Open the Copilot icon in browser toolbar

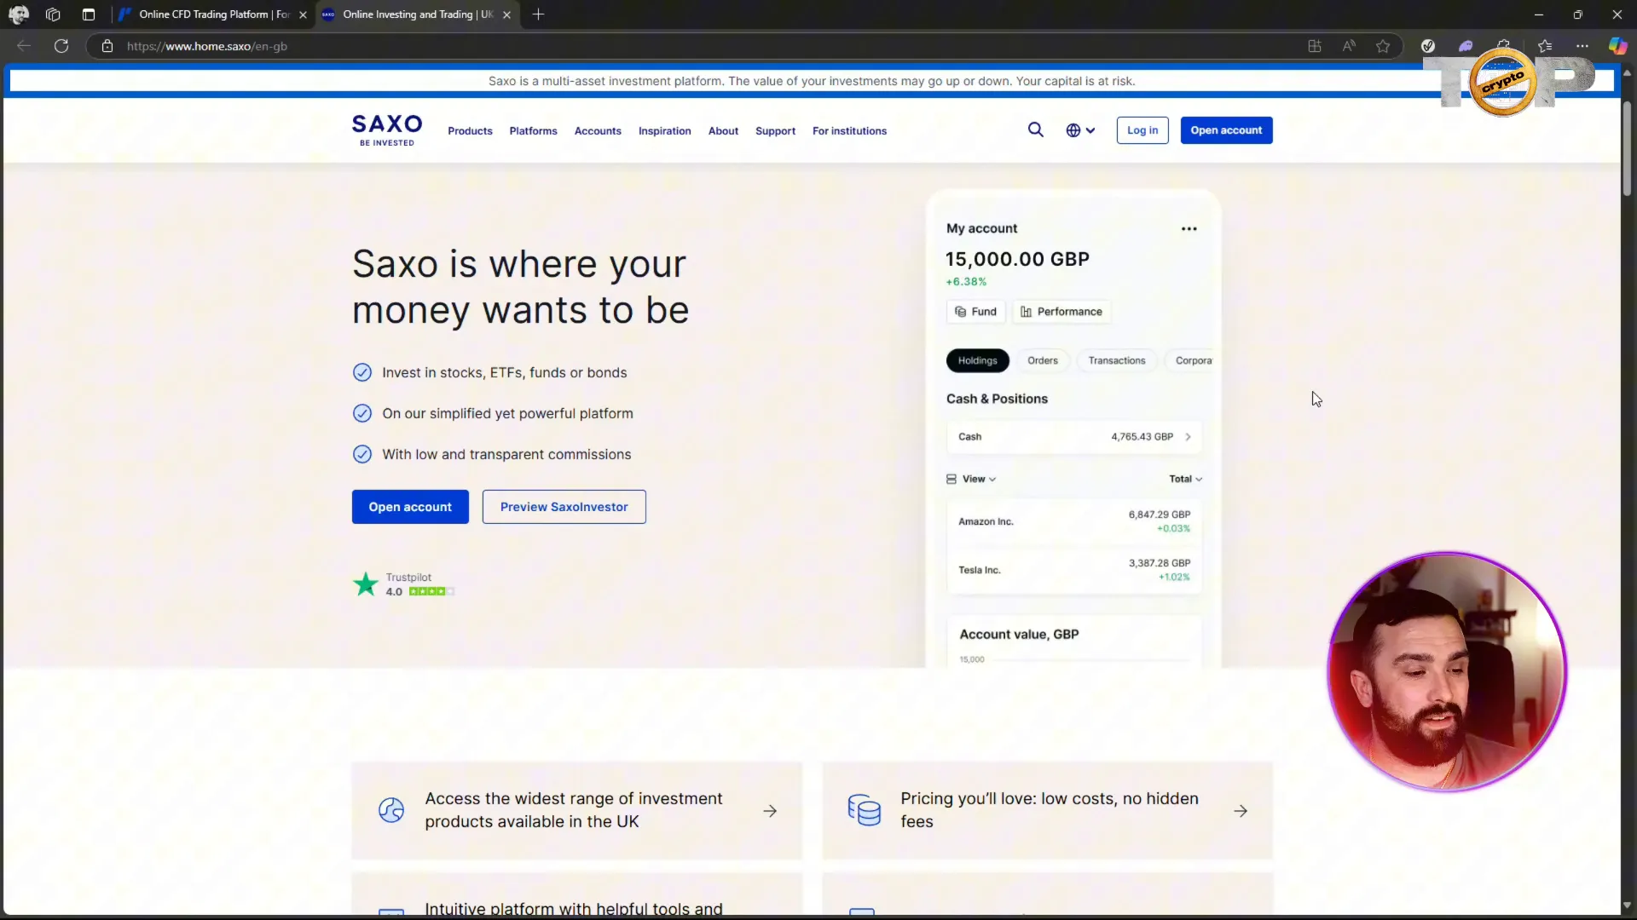(1617, 46)
